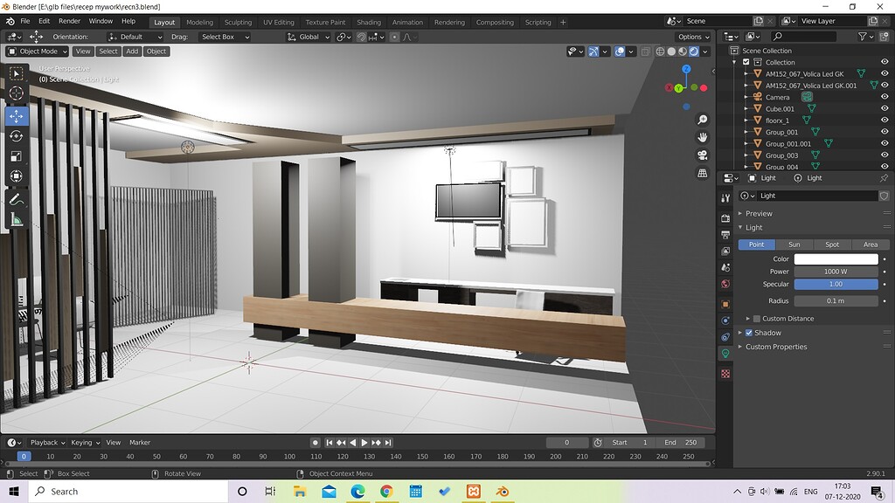Open the Drag Select Box dropdown

pyautogui.click(x=225, y=37)
